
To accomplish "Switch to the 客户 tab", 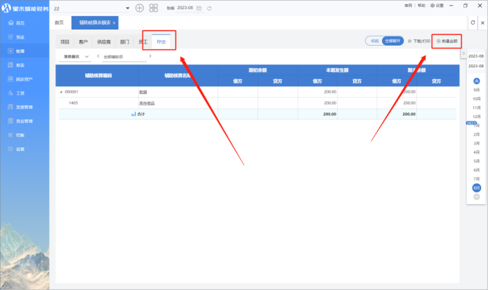I will click(84, 41).
